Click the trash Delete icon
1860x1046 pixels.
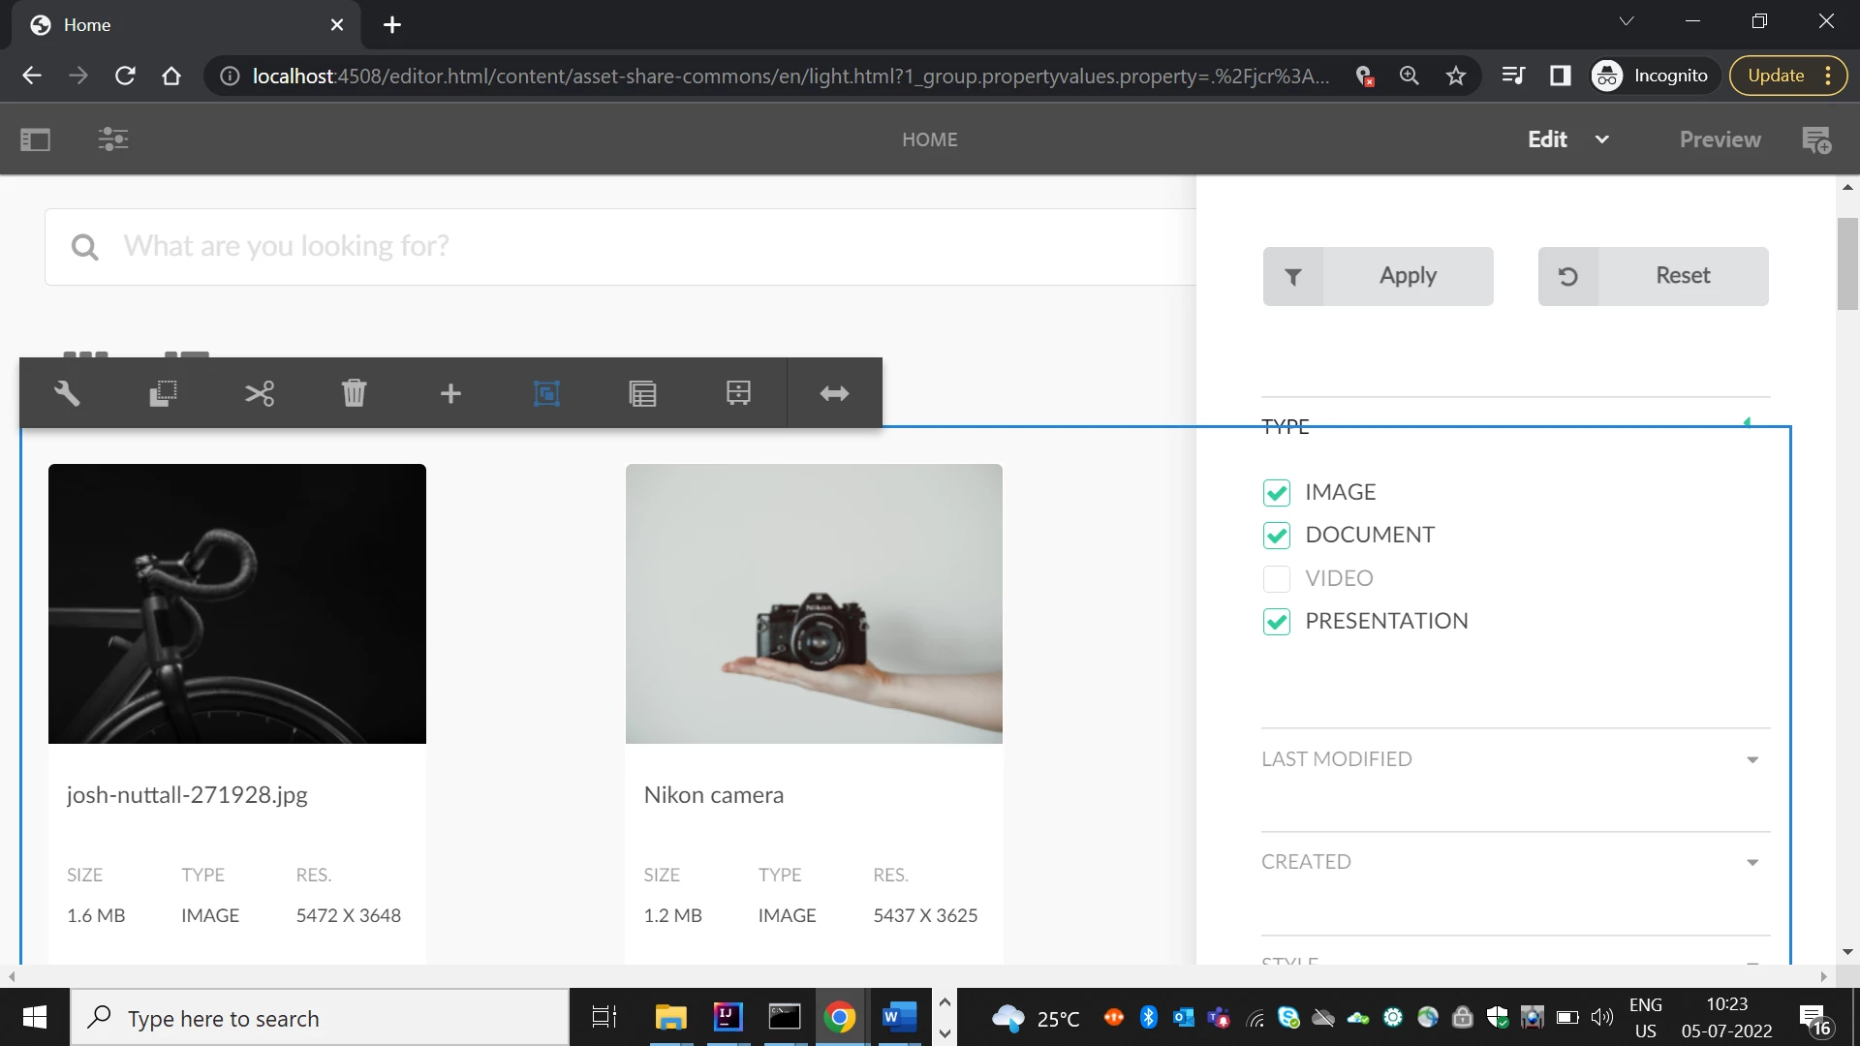coord(355,393)
